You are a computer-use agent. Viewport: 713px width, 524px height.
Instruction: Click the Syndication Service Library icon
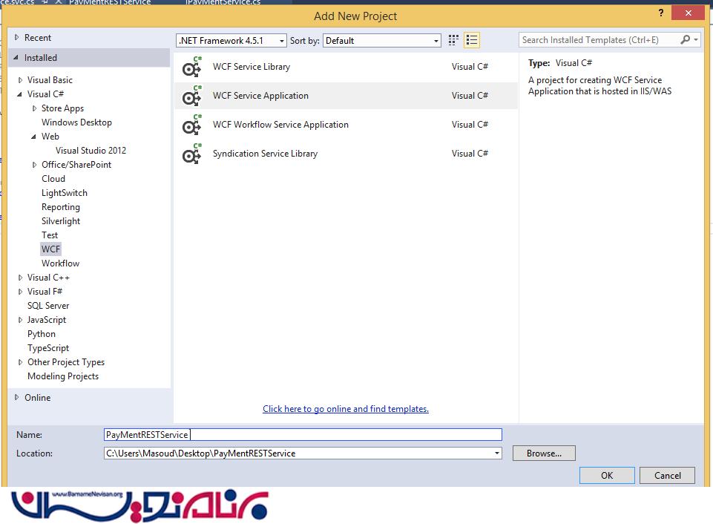tap(192, 154)
